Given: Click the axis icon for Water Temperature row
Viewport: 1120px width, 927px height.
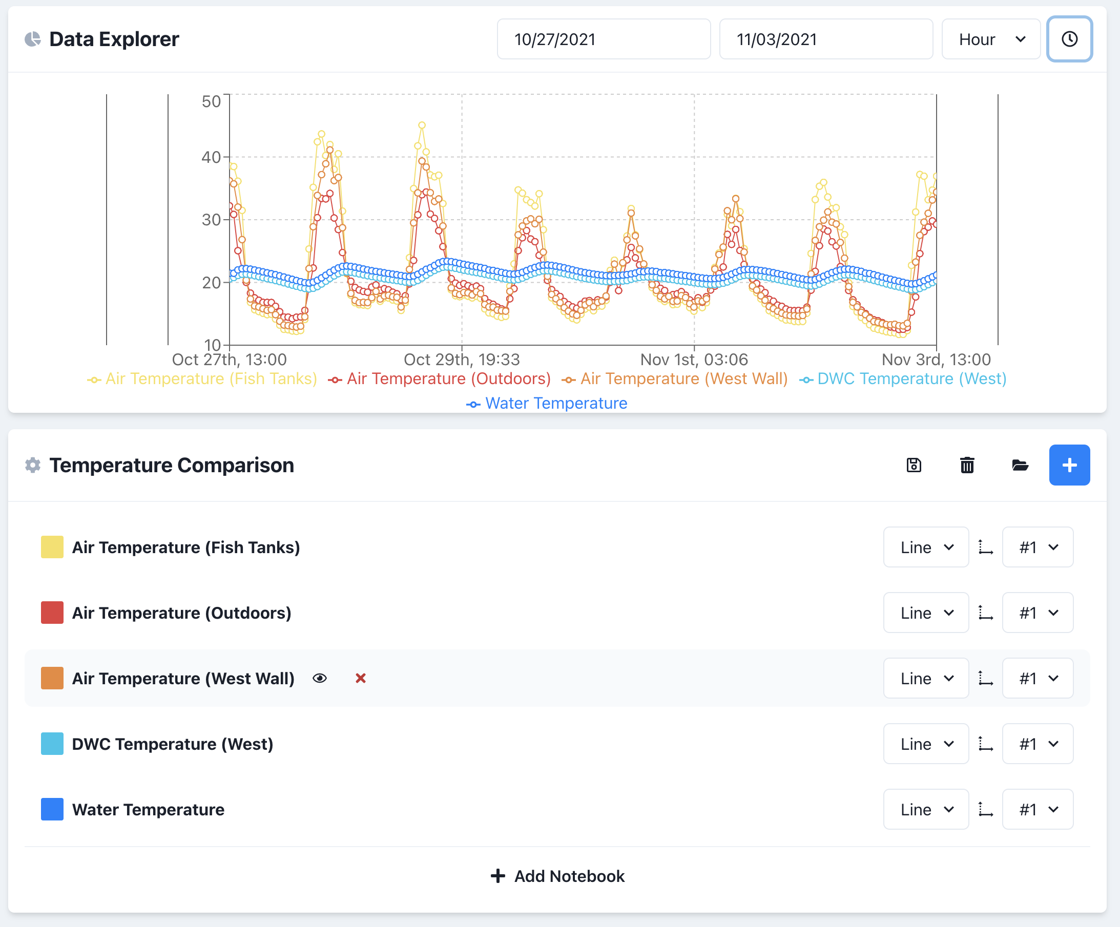Looking at the screenshot, I should pyautogui.click(x=985, y=809).
